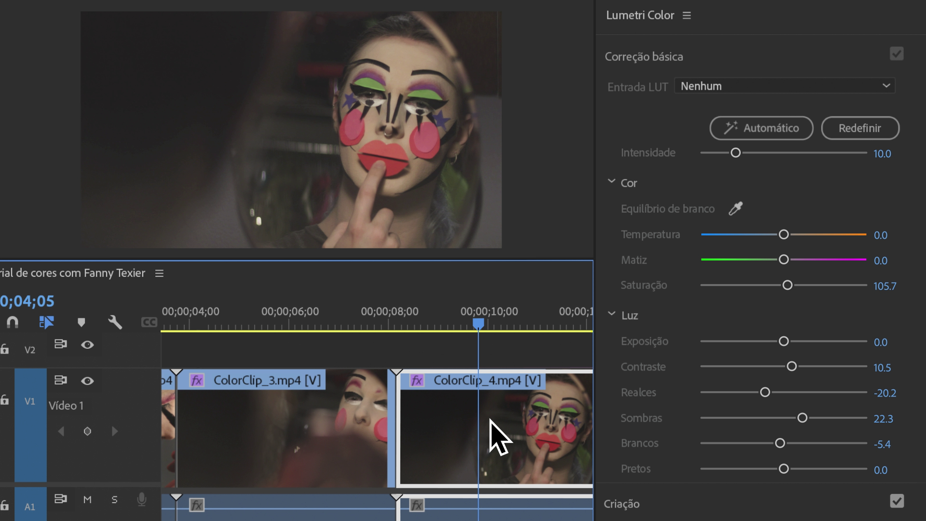Toggle linked selection icon in timeline
The height and width of the screenshot is (521, 926).
[x=46, y=322]
